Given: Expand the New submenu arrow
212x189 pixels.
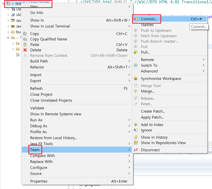Looking at the screenshot, I should pyautogui.click(x=129, y=7).
